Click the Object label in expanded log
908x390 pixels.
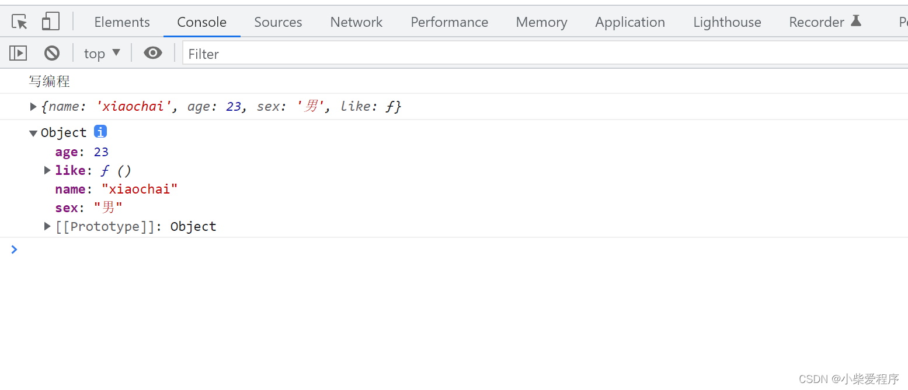(64, 132)
